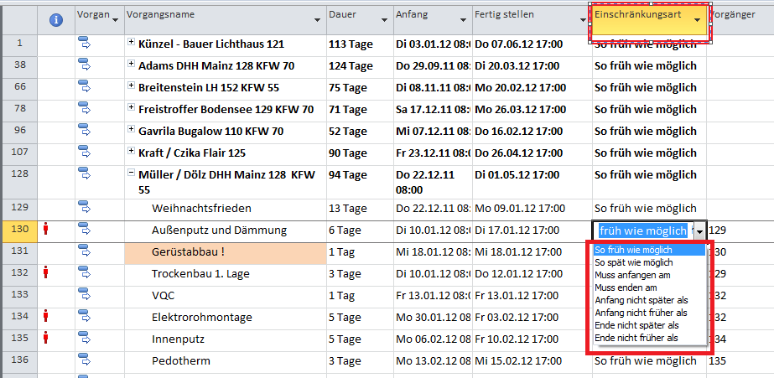This screenshot has height=378, width=774.
Task: Click red person icon in row 134
Action: point(46,316)
